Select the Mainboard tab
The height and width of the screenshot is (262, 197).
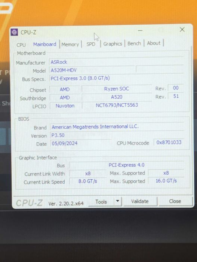[44, 44]
